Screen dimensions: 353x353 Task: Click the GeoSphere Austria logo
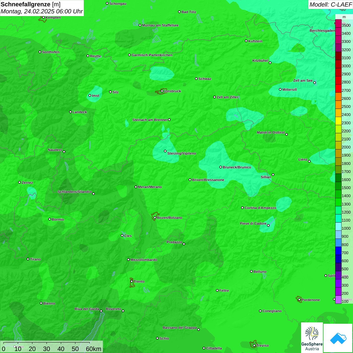312,338
